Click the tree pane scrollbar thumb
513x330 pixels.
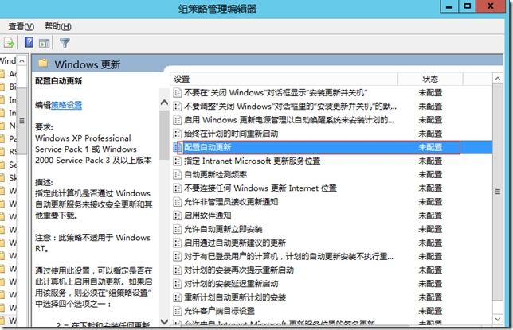pyautogui.click(x=22, y=121)
